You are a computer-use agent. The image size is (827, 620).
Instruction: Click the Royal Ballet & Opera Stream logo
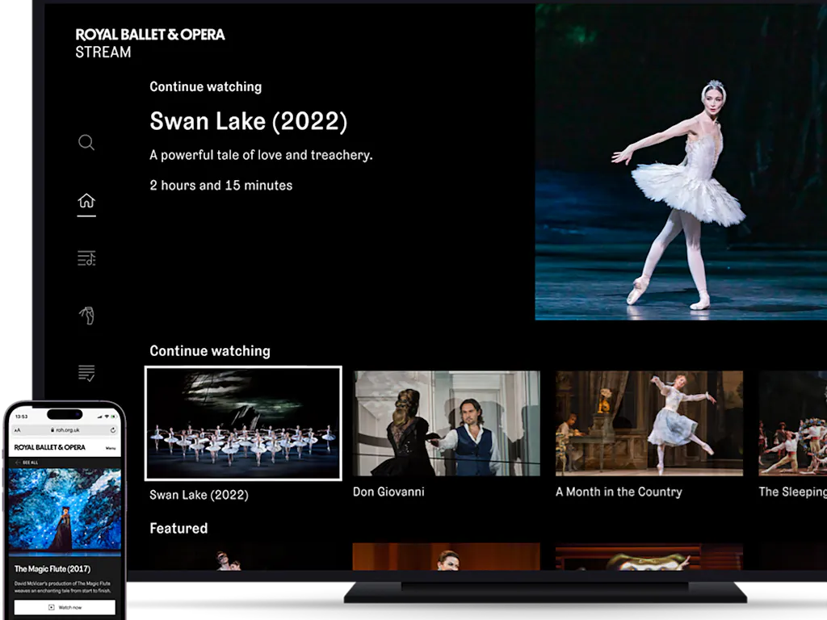(x=150, y=42)
